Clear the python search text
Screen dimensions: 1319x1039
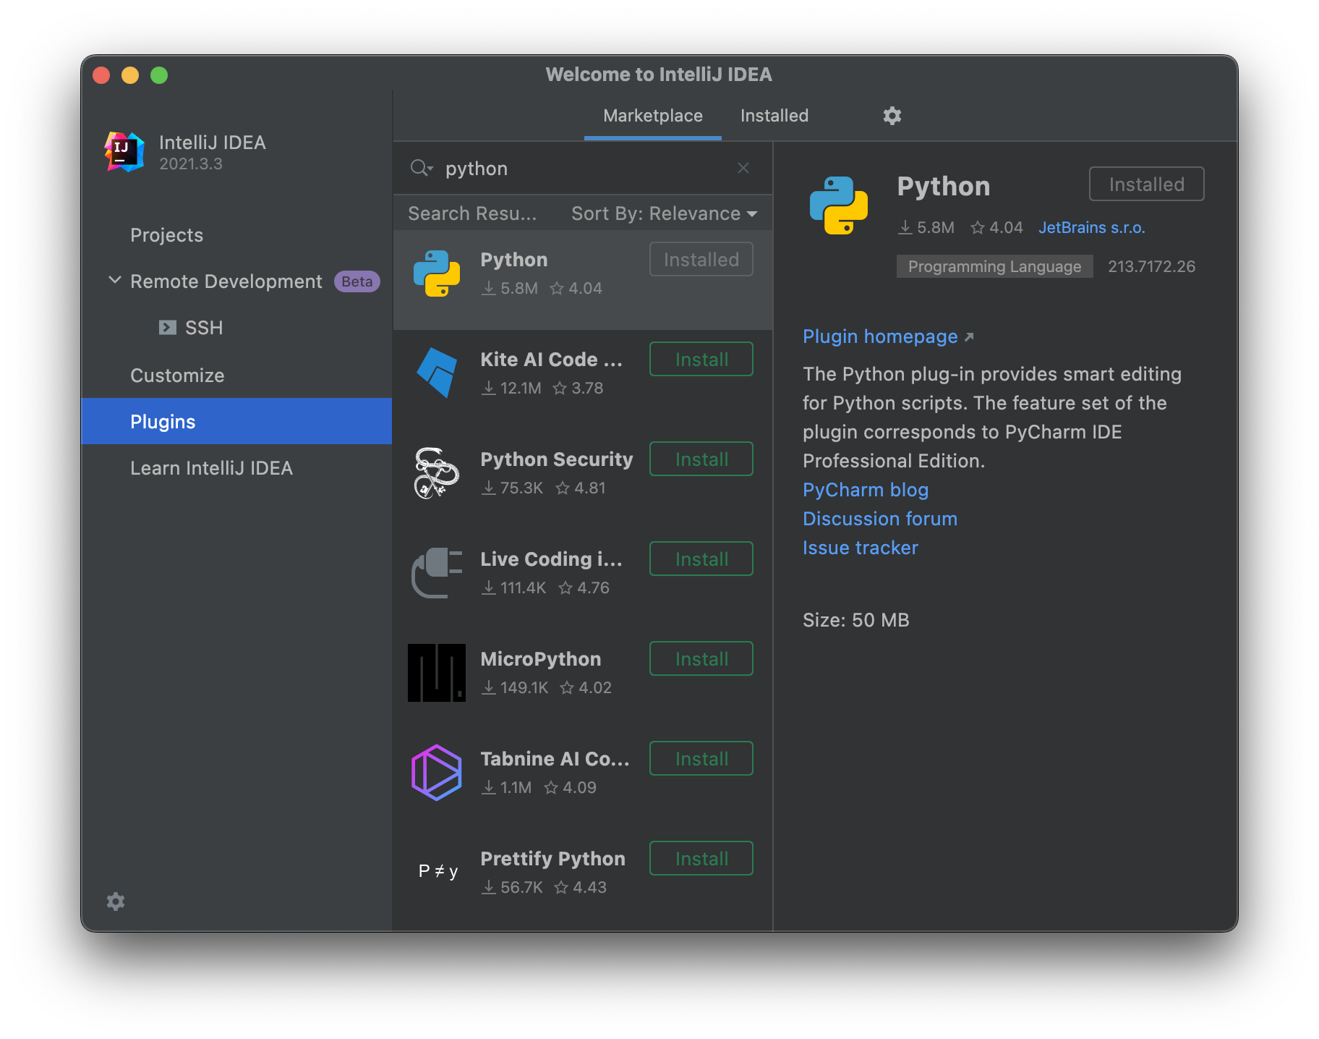[x=743, y=168]
